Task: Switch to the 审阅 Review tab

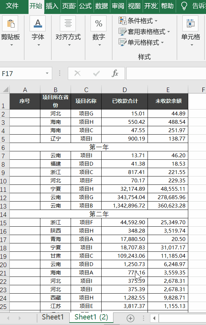Action: tap(118, 6)
